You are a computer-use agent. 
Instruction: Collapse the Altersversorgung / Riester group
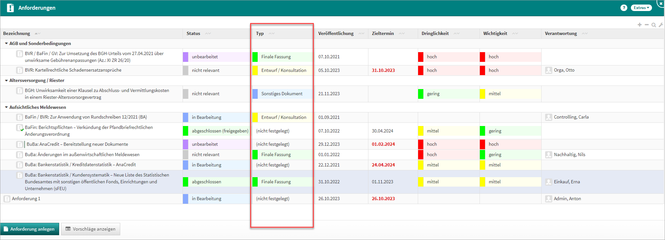(6, 80)
